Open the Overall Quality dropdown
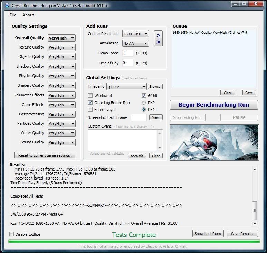 click(61, 38)
